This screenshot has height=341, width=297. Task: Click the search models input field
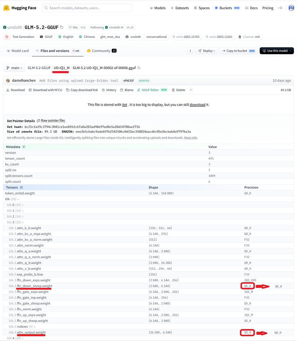[87, 8]
